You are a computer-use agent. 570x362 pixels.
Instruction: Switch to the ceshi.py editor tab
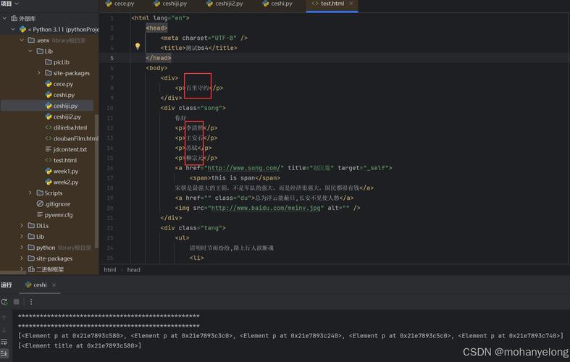point(277,4)
